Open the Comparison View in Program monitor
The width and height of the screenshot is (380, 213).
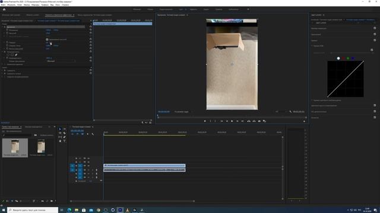tap(264, 121)
